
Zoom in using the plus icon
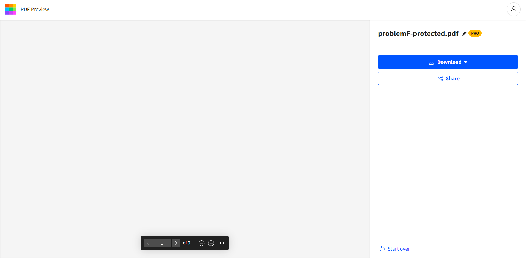pyautogui.click(x=211, y=243)
